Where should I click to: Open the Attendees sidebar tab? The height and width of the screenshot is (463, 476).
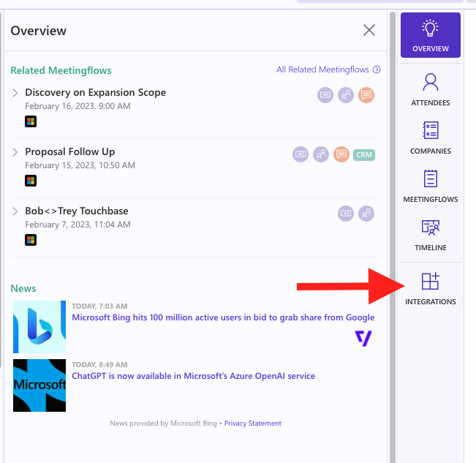tap(430, 90)
